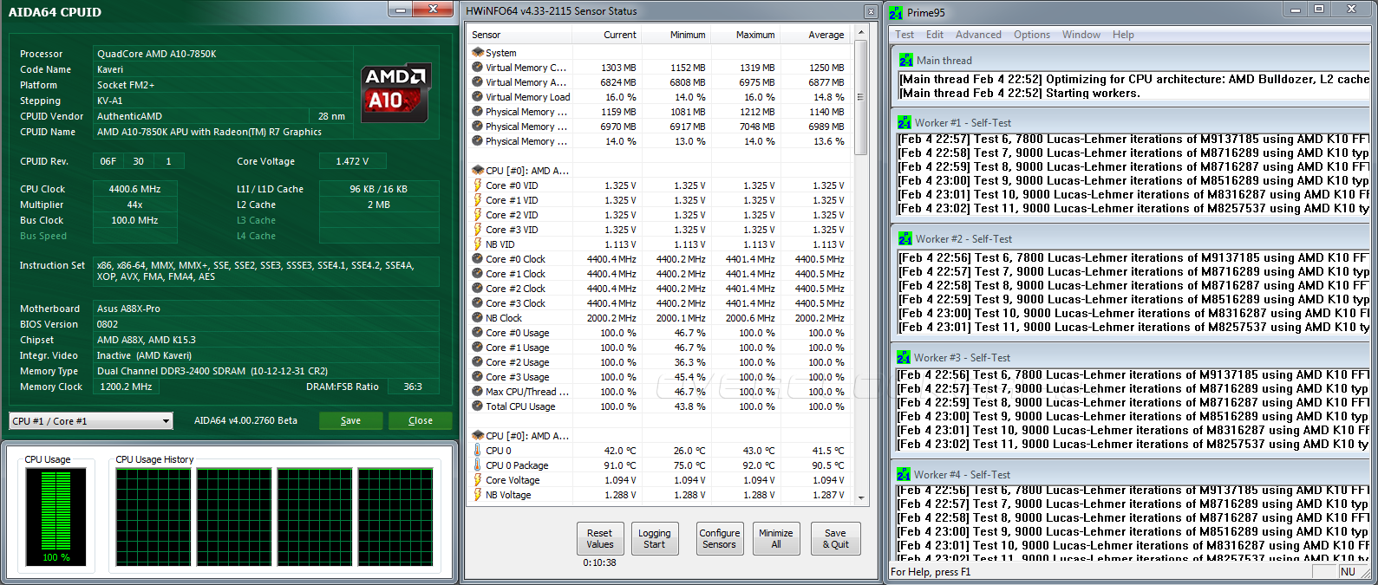Click the NB Clock sensor icon
Viewport: 1378px width, 585px height.
click(x=477, y=318)
